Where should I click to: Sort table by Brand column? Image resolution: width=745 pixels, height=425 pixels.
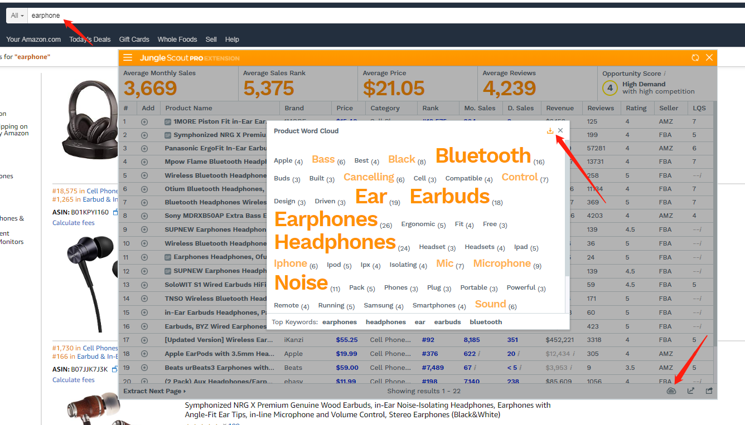pyautogui.click(x=294, y=108)
